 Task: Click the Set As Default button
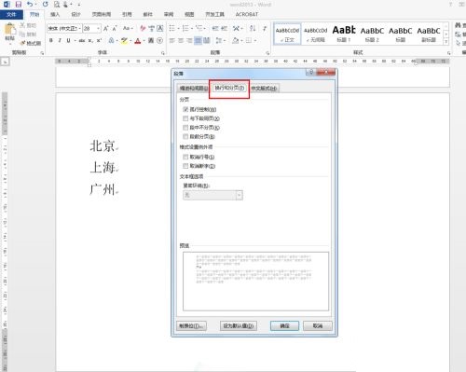[239, 326]
